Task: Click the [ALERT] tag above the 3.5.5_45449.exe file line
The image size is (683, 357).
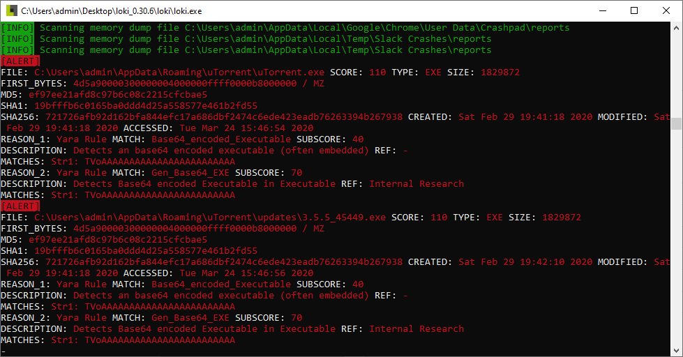Action: pos(20,206)
